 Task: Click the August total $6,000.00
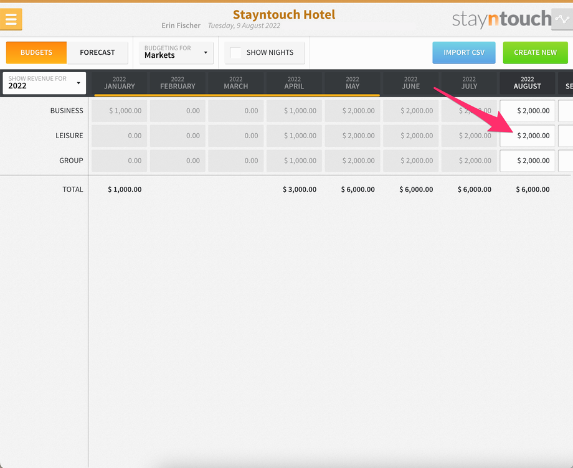[x=533, y=189]
